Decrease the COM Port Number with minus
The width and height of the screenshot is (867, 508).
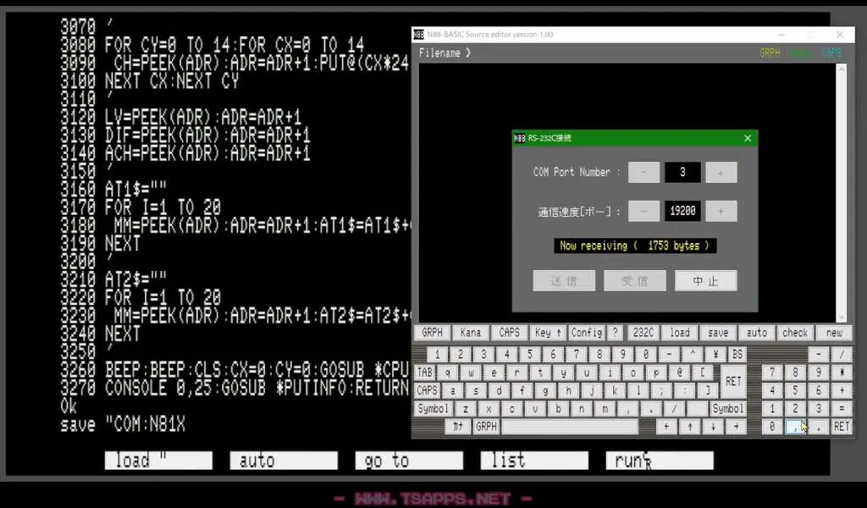(643, 173)
